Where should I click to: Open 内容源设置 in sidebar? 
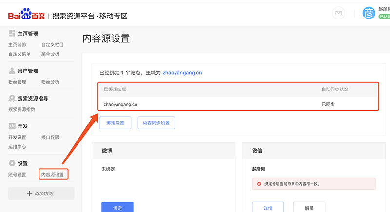click(x=53, y=174)
